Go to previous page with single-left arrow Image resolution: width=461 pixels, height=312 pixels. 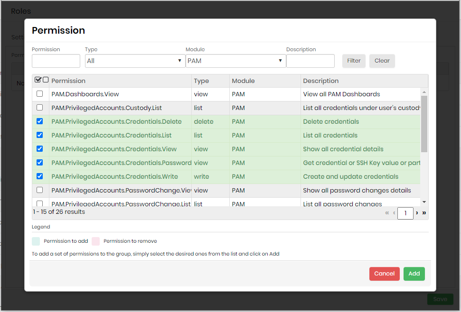point(394,213)
